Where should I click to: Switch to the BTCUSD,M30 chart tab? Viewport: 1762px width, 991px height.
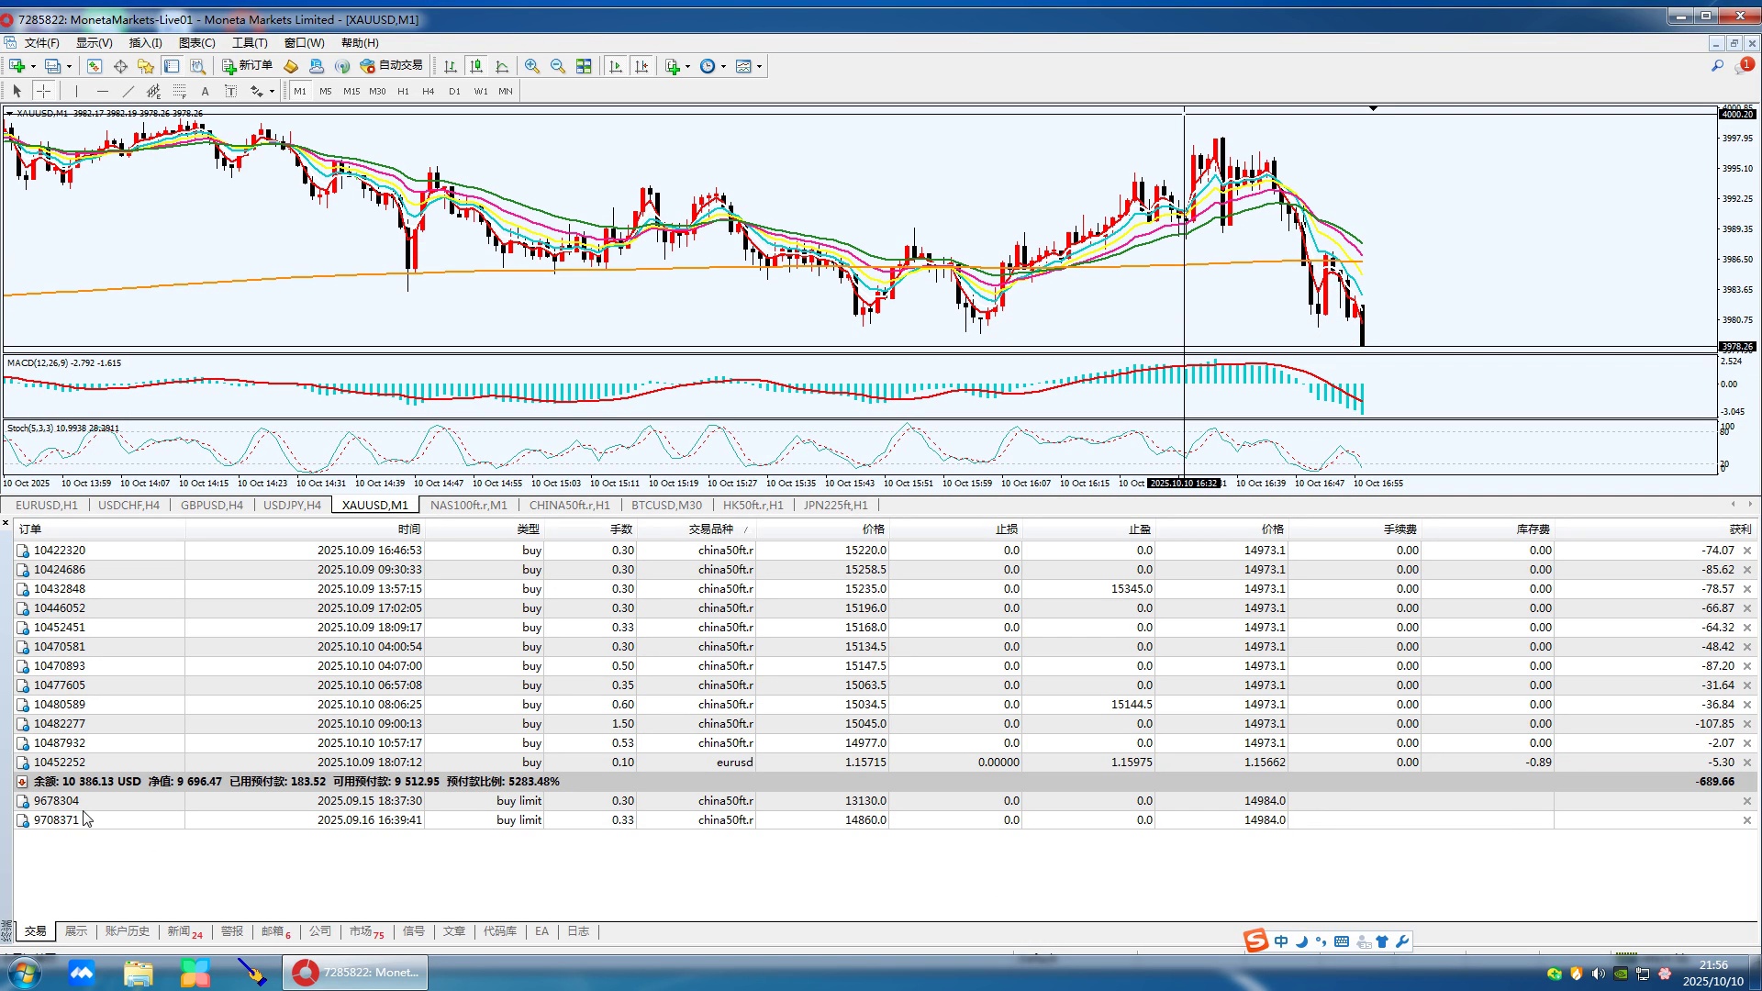click(666, 505)
